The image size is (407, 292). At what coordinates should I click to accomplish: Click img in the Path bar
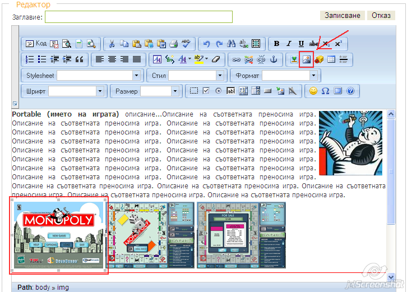tap(63, 288)
